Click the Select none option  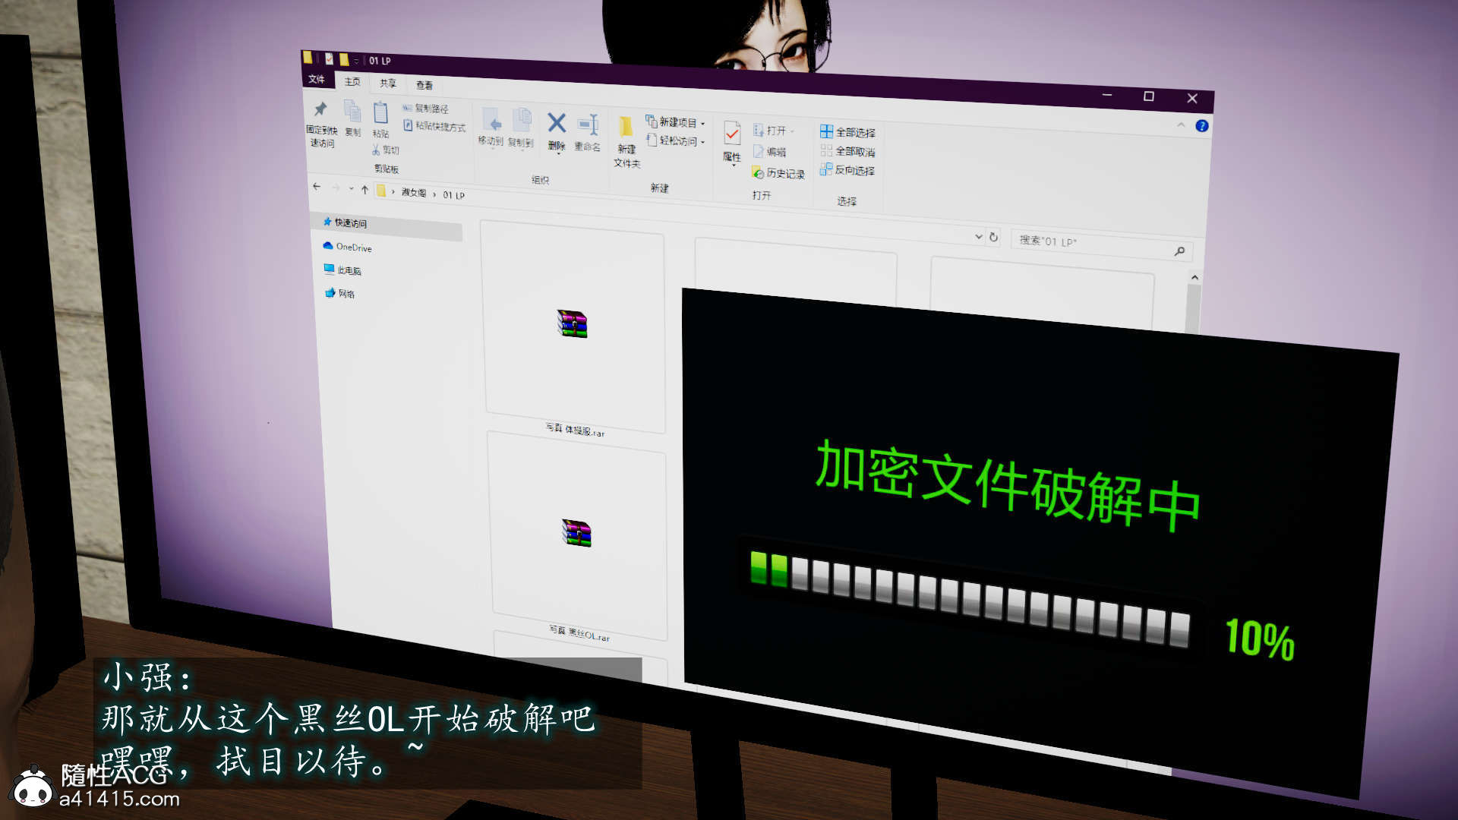click(847, 151)
